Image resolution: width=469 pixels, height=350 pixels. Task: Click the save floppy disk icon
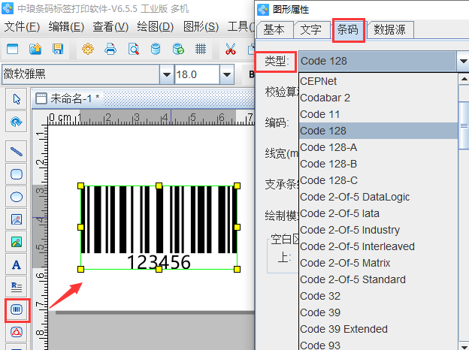tap(58, 50)
